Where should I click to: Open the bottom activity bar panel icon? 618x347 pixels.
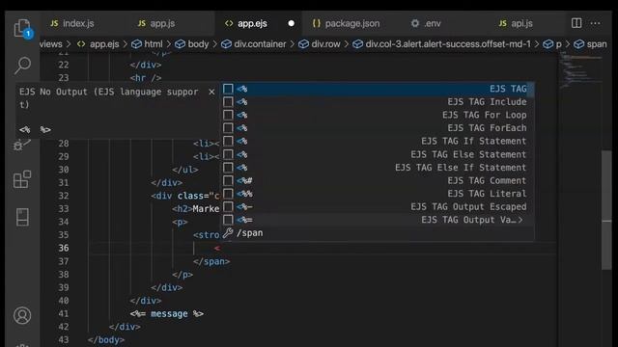click(x=22, y=217)
